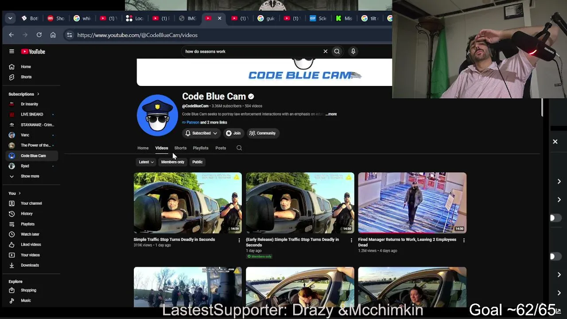This screenshot has width=567, height=319.
Task: Open Downloads in the sidebar
Action: point(30,265)
